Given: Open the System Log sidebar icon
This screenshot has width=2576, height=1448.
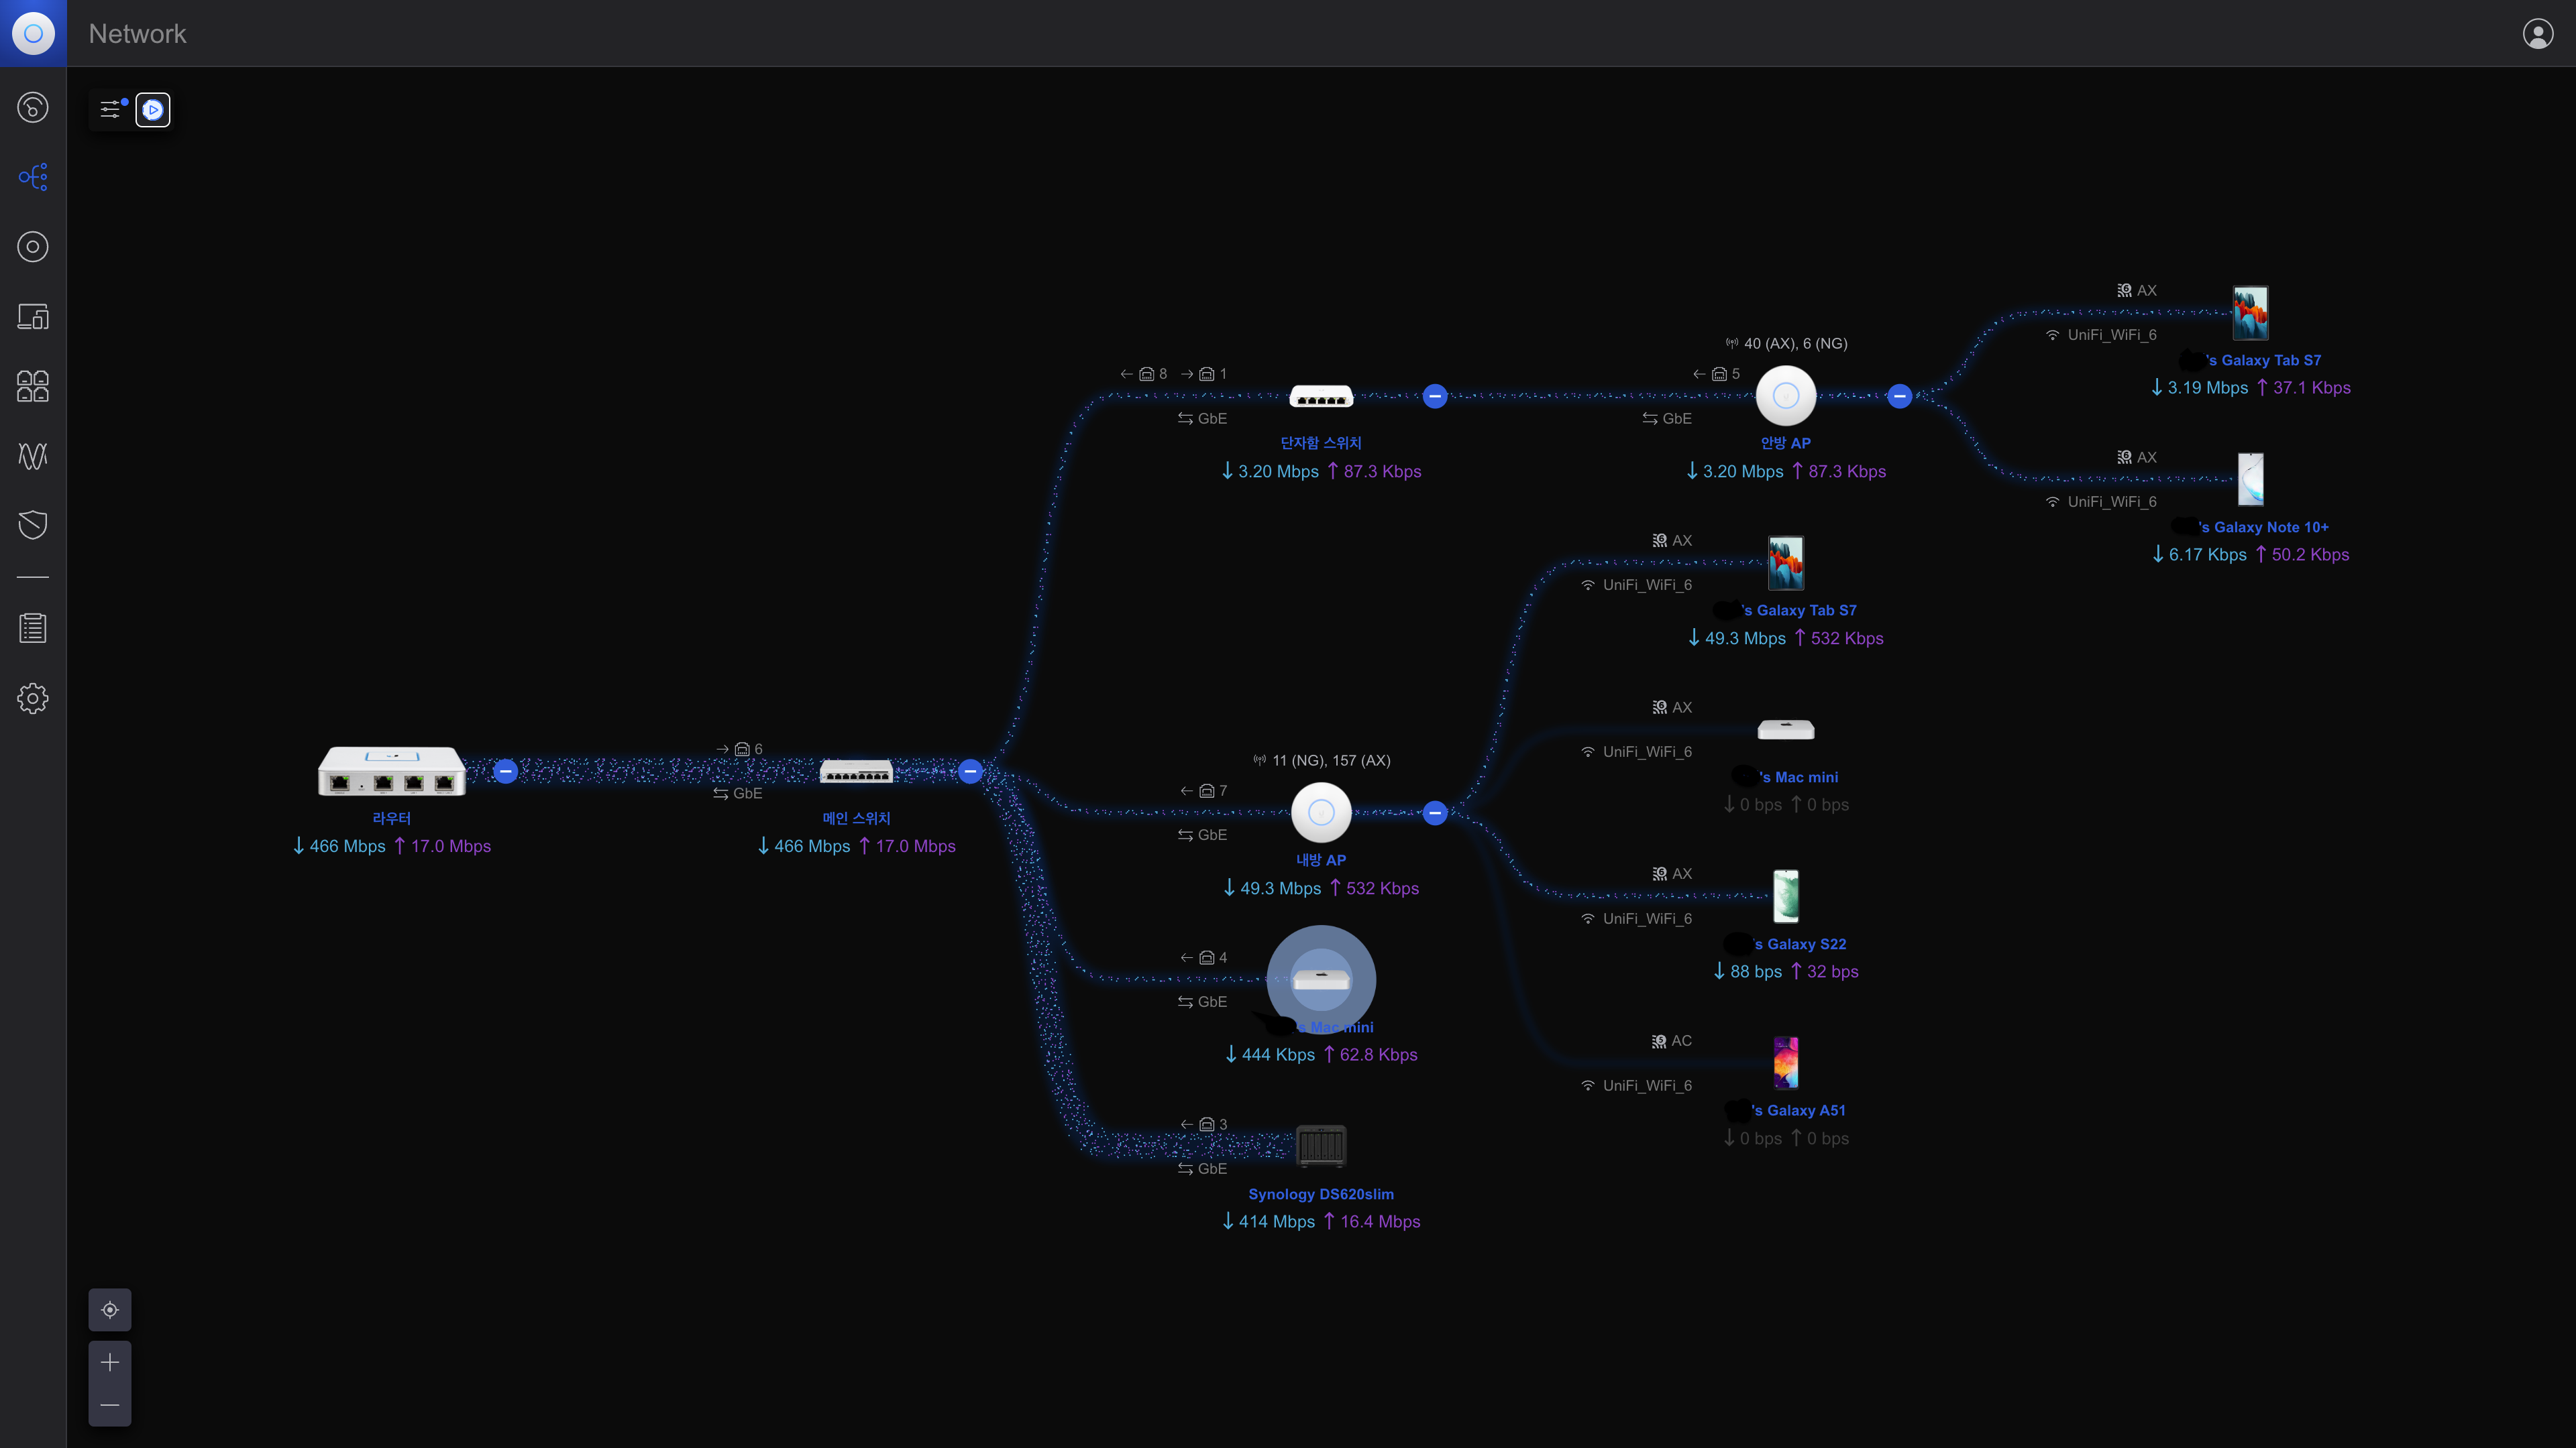Looking at the screenshot, I should click(x=33, y=629).
